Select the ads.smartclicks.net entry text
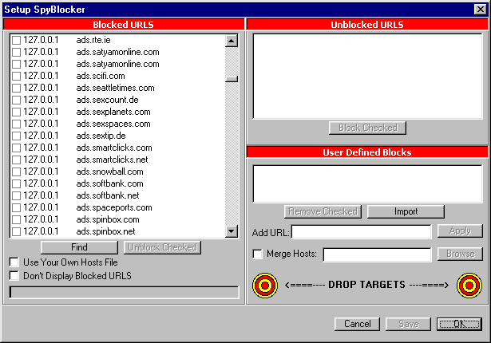The image size is (491, 343). [112, 160]
